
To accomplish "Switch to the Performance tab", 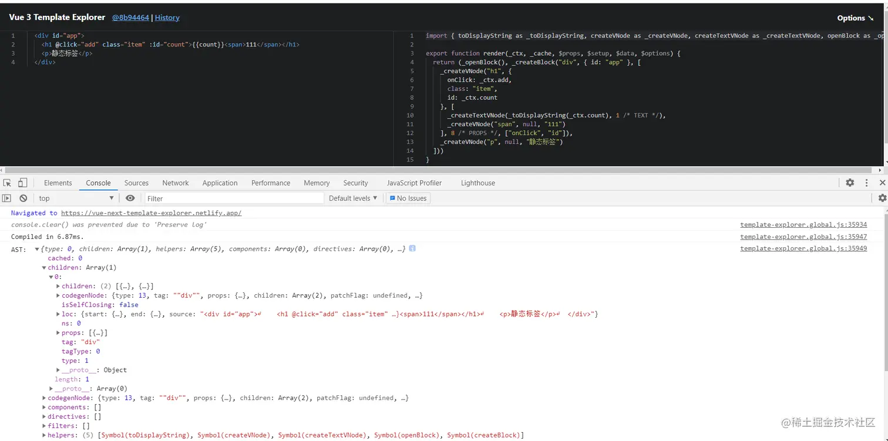I will (x=271, y=183).
